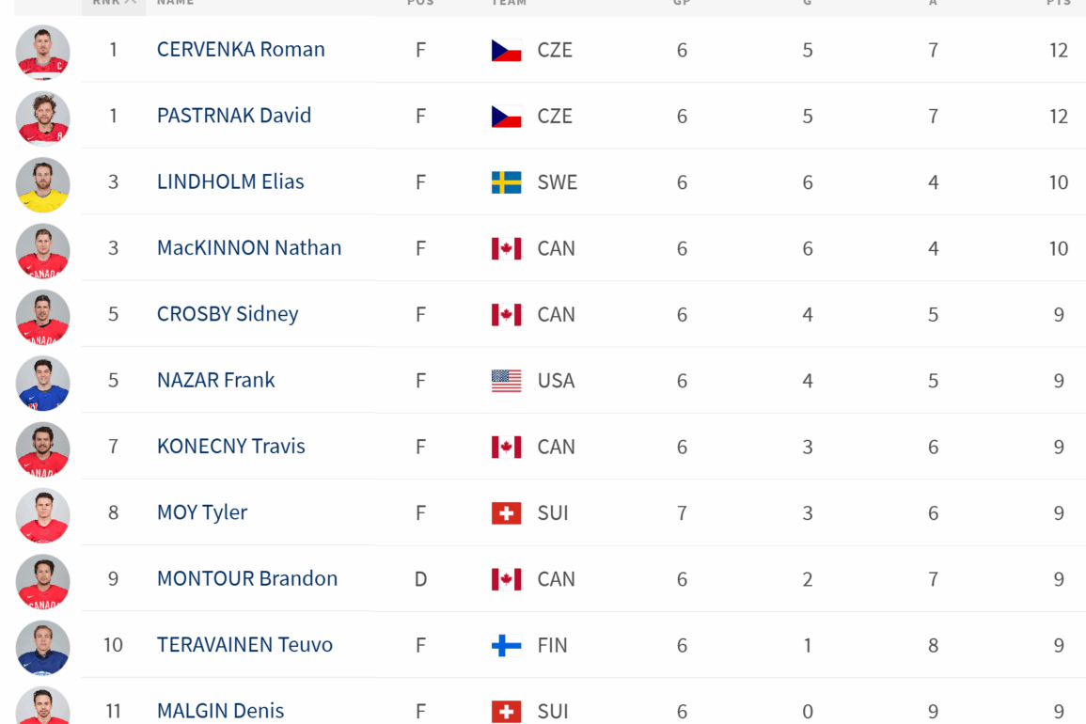Screen dimensions: 1086x724
Task: Open MONTOUR Brandon profile link
Action: pyautogui.click(x=247, y=578)
